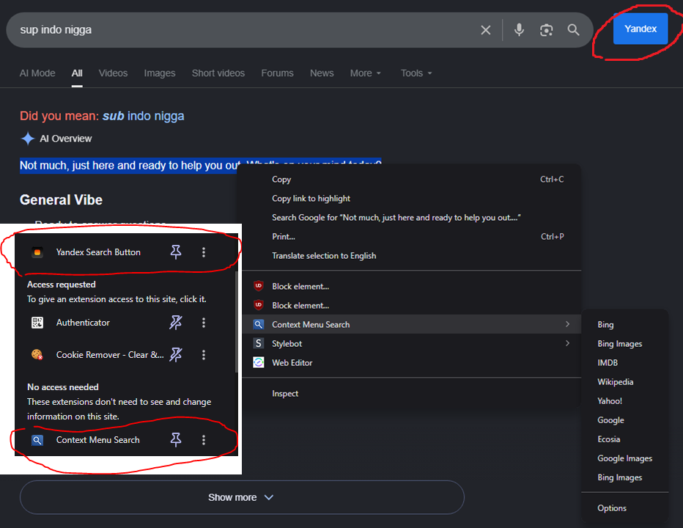The height and width of the screenshot is (528, 683).
Task: Click the Stylebot S icon
Action: (259, 344)
